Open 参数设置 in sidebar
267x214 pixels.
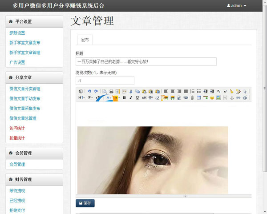point(17,32)
